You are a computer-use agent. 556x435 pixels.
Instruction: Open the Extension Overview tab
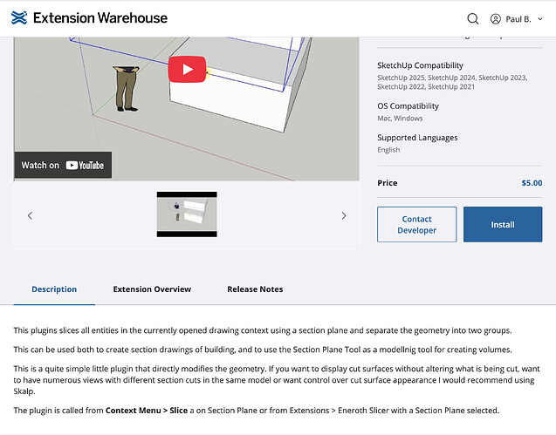(x=152, y=289)
